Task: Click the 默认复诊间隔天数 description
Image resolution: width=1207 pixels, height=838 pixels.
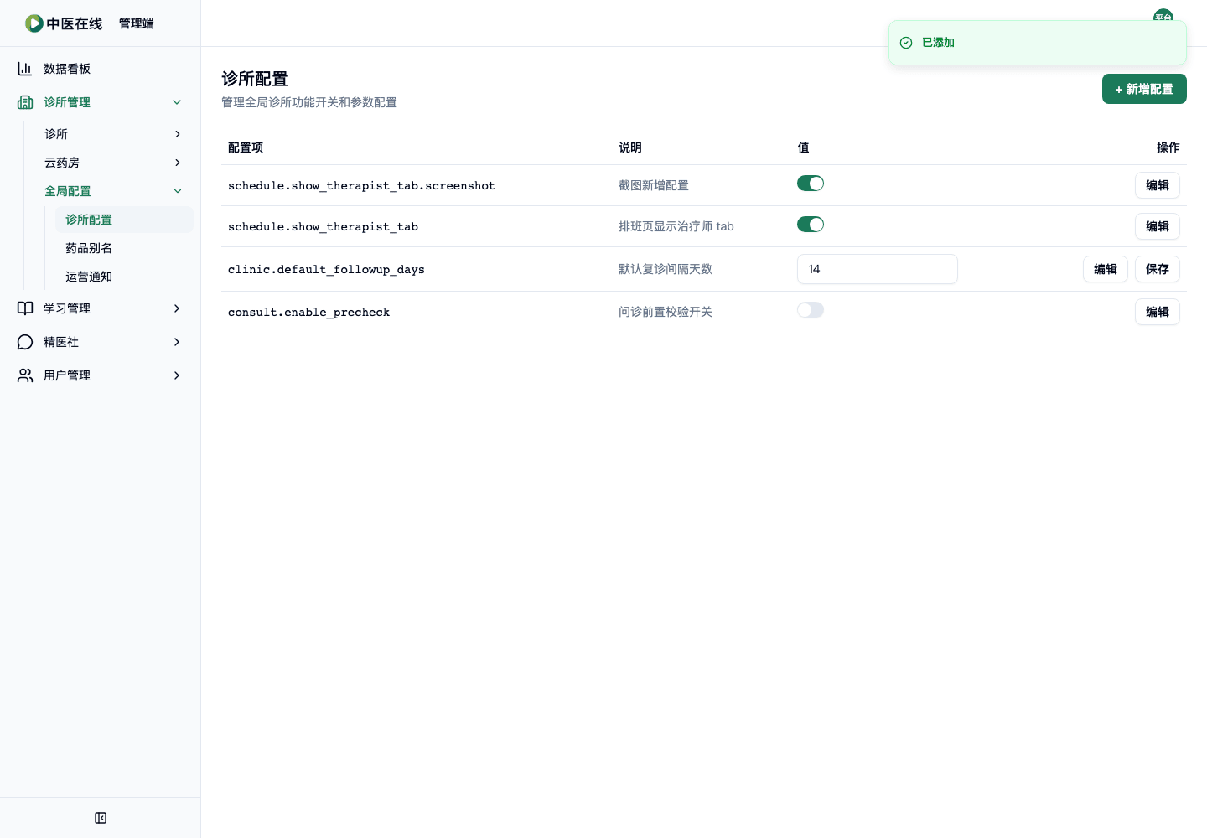Action: [x=666, y=269]
